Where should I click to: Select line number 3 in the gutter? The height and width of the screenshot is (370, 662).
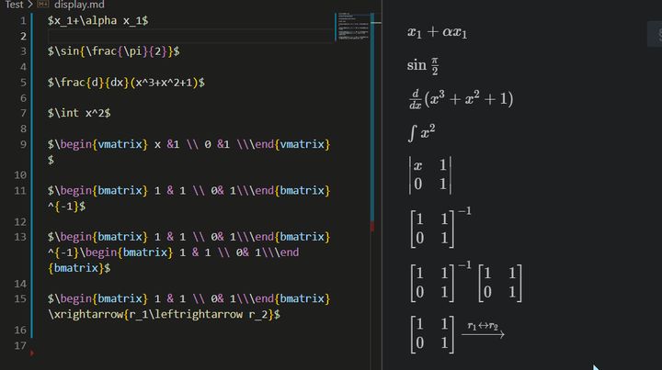point(23,51)
